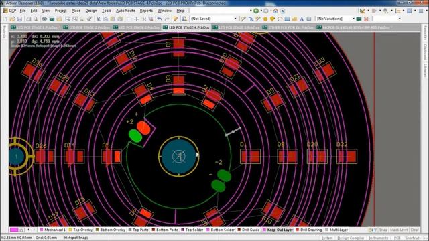The width and height of the screenshot is (429, 241).
Task: Open the Instruments panel button
Action: coord(378,238)
